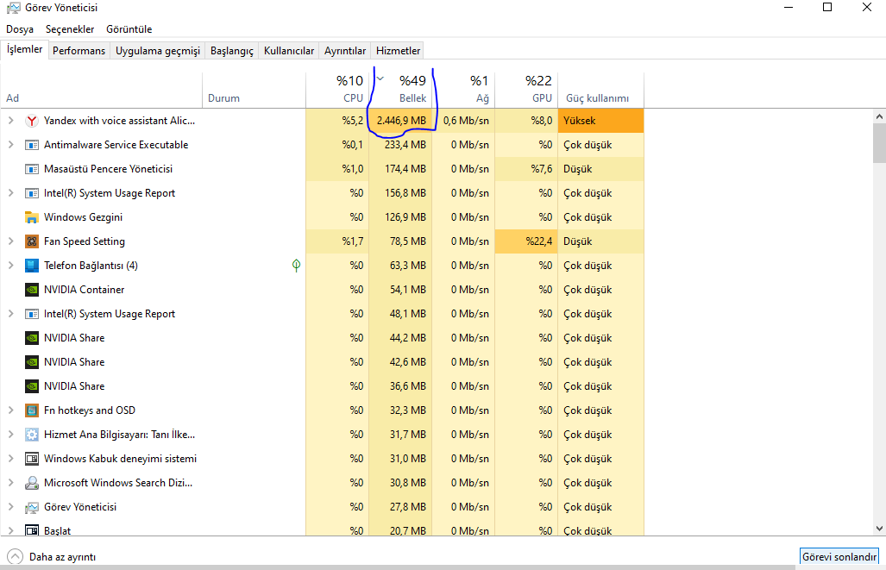Switch to the Hizmetler tab

tap(398, 51)
